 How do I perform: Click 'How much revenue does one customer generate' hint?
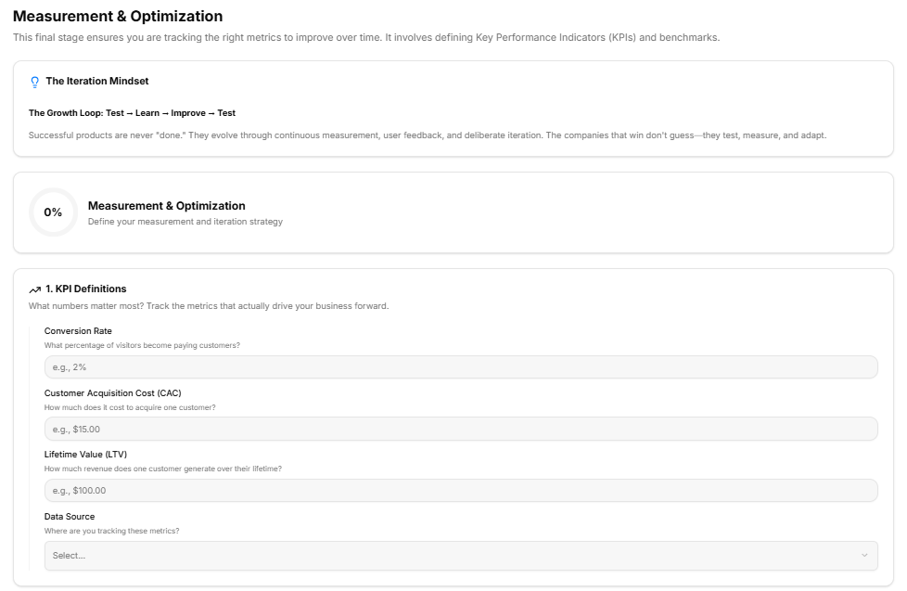tap(162, 469)
